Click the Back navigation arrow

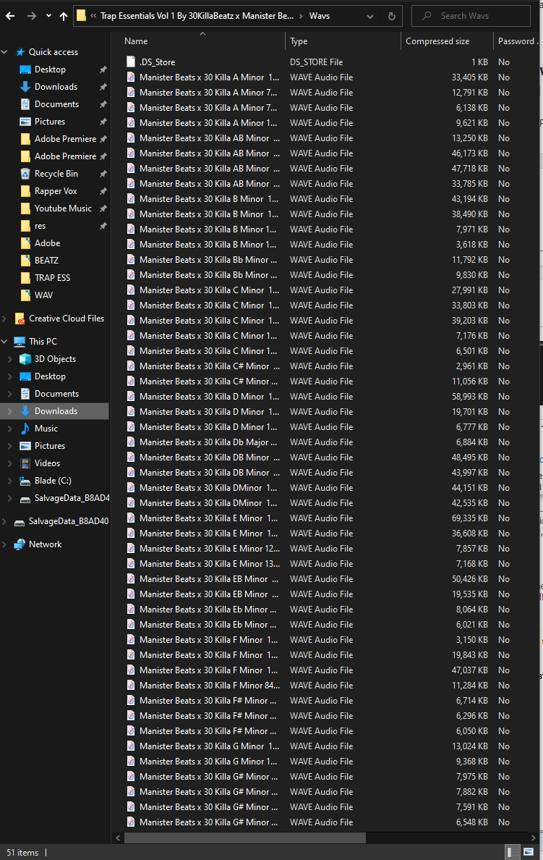pos(10,15)
